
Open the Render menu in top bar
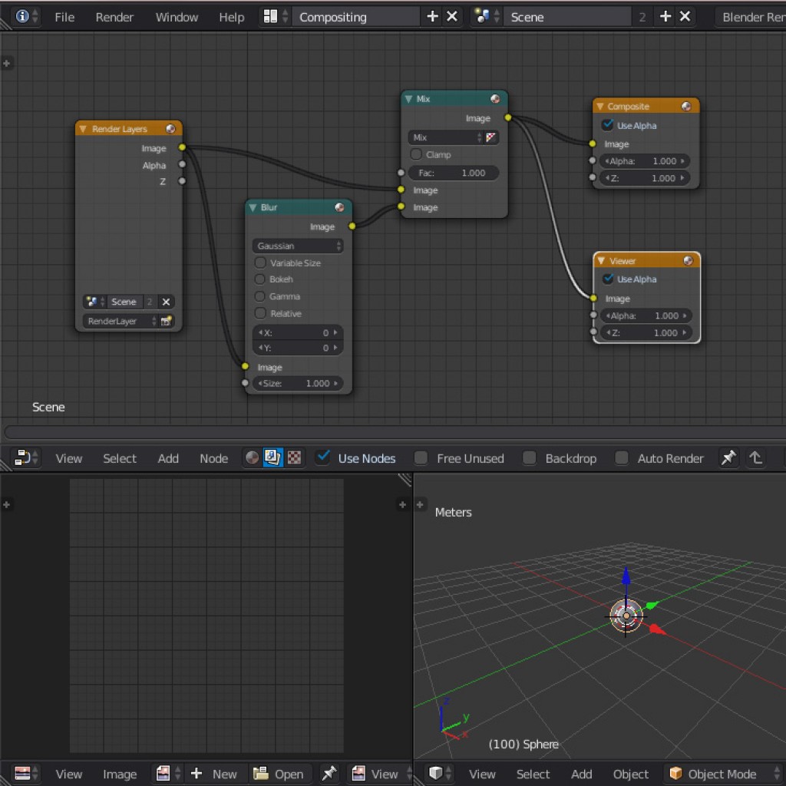click(114, 17)
